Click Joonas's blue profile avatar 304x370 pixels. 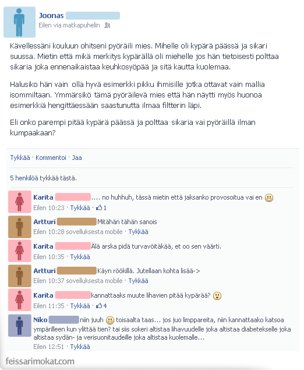(19, 22)
